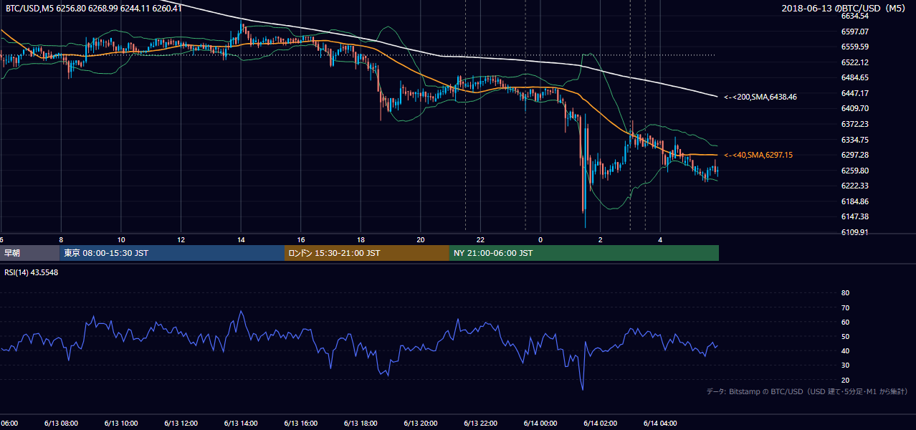Screen dimensions: 916x430
Task: Click price axis value 6259.80
Action: (x=854, y=171)
